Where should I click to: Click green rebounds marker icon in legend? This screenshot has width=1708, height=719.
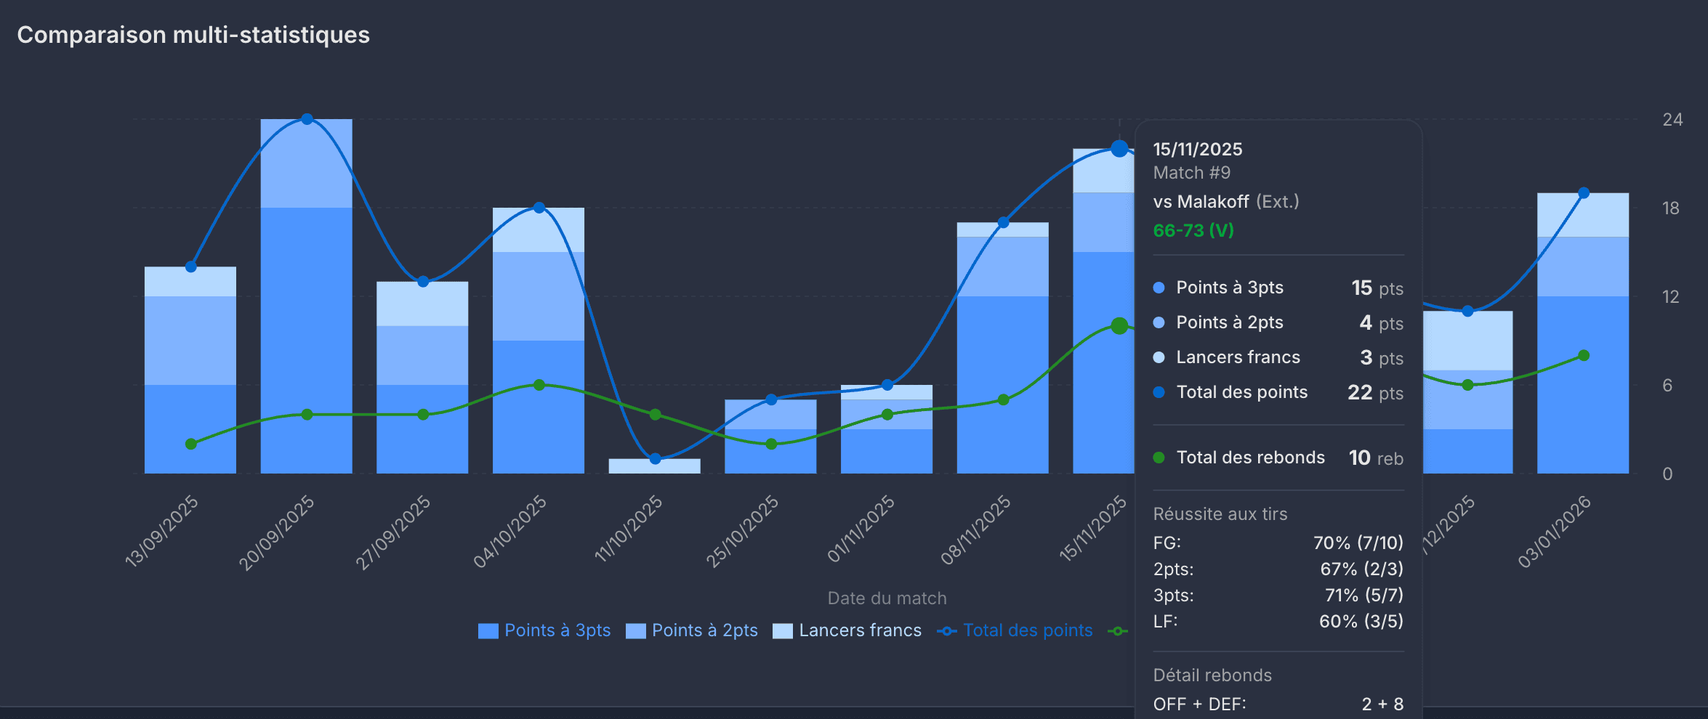[x=1118, y=631]
